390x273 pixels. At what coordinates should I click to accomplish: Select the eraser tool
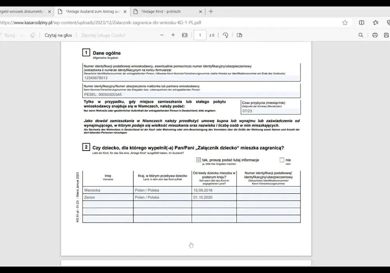click(x=33, y=35)
